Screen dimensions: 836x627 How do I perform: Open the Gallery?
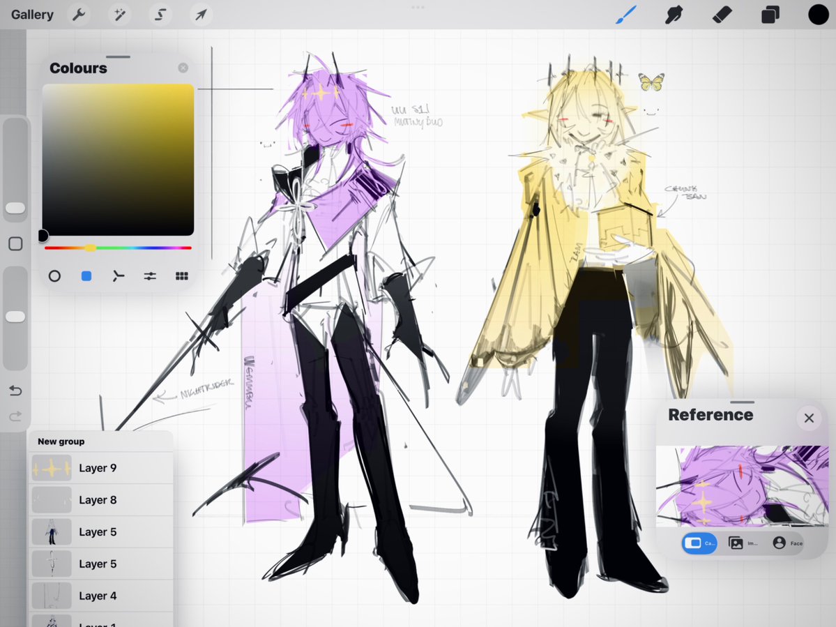(32, 15)
